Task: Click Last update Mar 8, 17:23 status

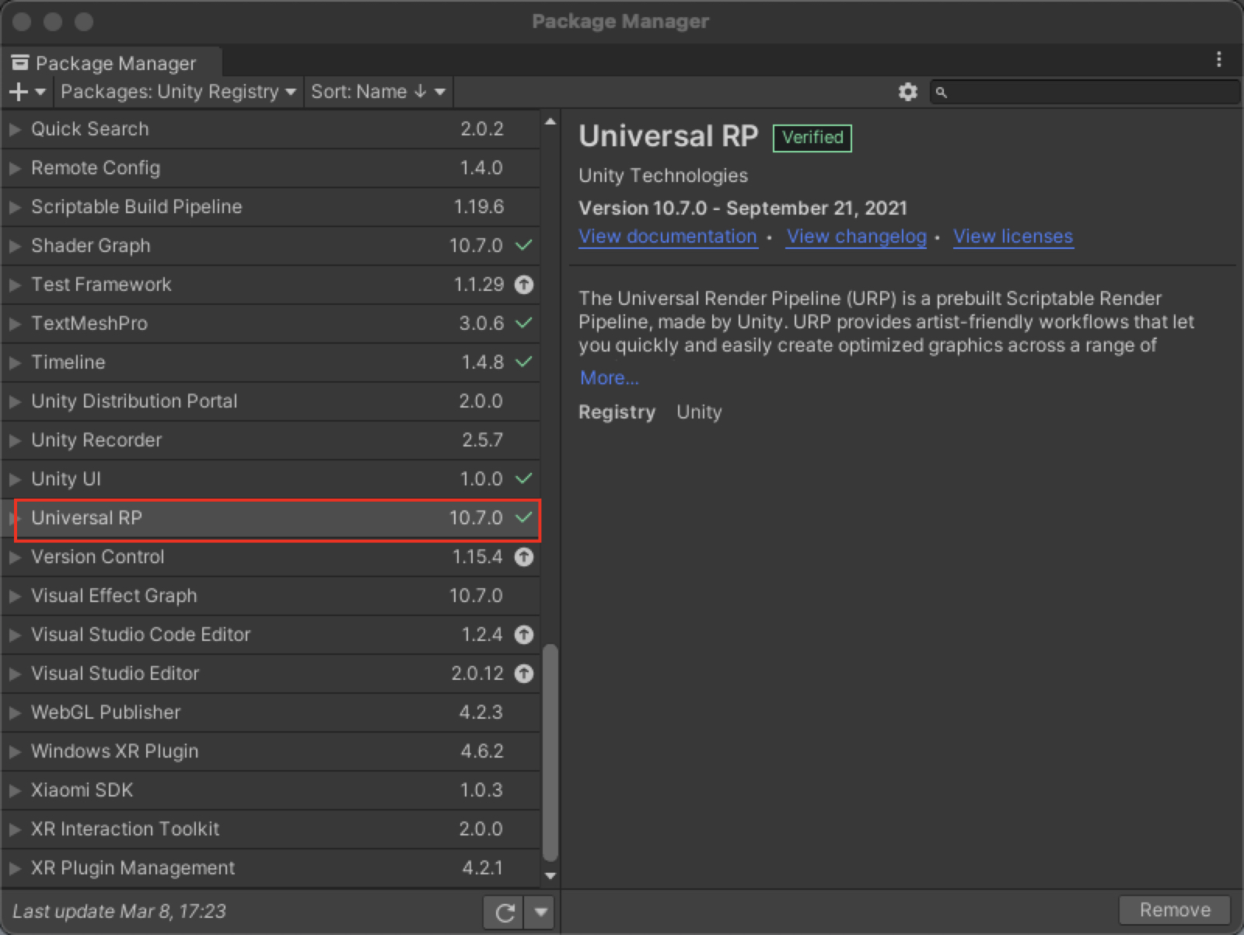Action: coord(120,911)
